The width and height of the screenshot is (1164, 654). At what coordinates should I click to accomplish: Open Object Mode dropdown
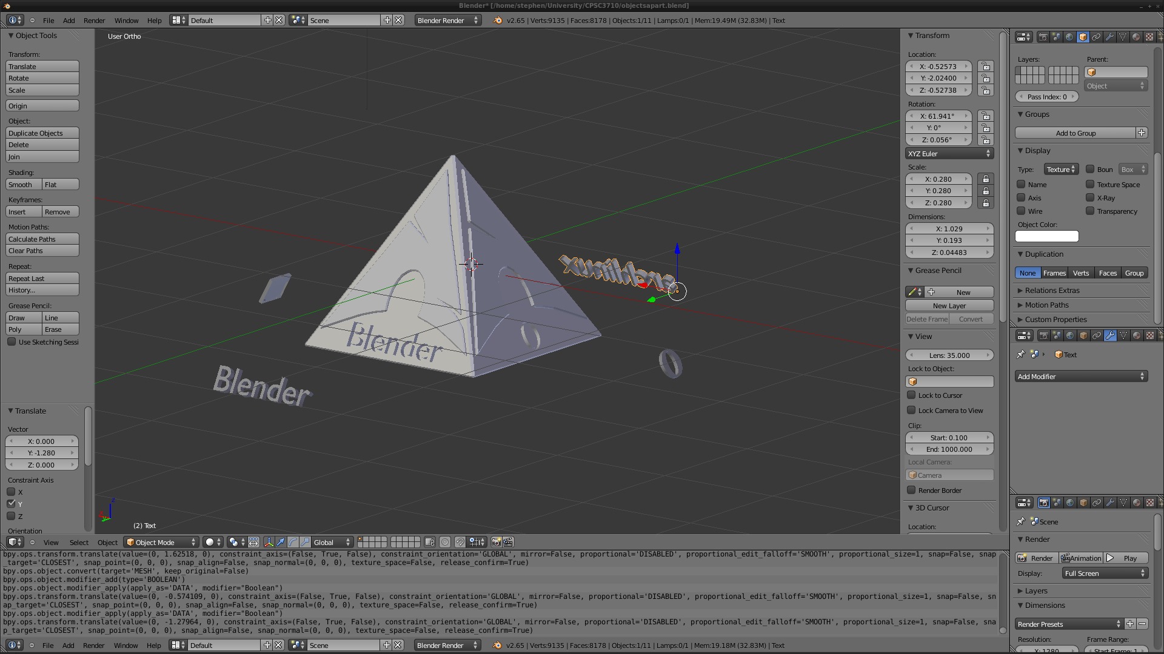[161, 542]
